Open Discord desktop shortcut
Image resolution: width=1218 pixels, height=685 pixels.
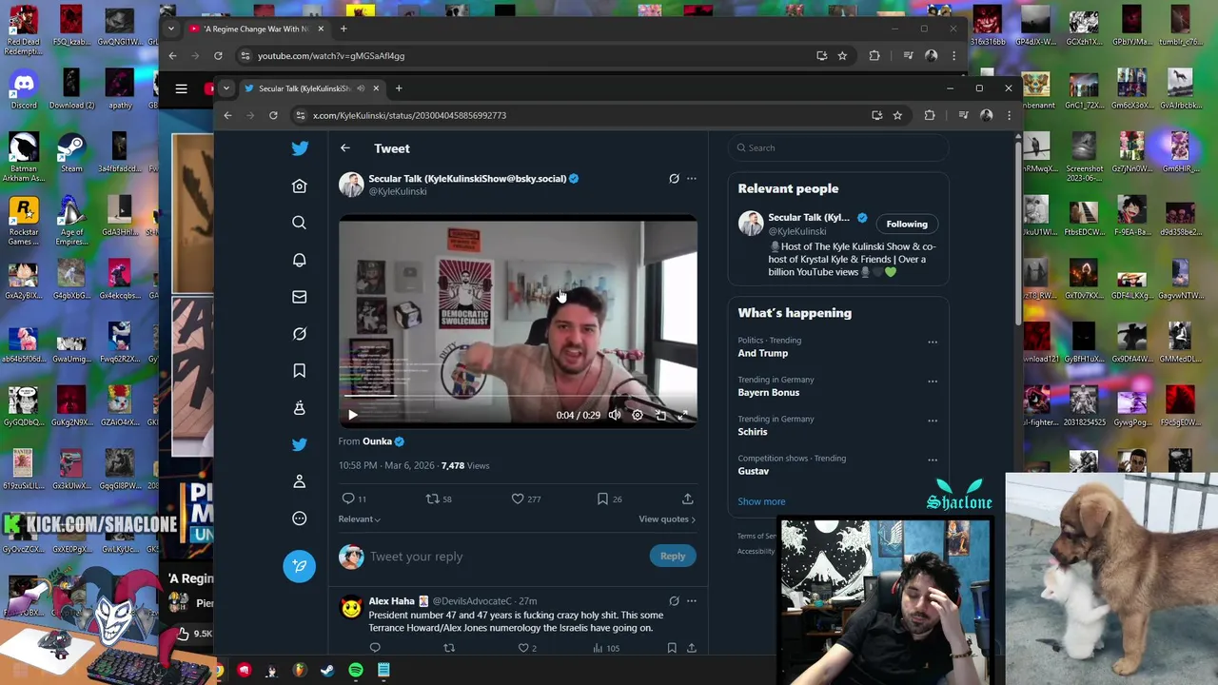[24, 89]
